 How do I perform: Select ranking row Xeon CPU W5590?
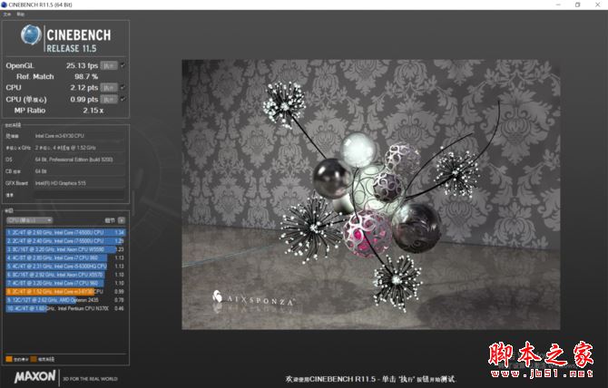pyautogui.click(x=65, y=249)
